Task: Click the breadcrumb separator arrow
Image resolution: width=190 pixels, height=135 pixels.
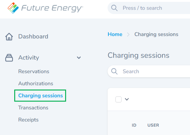Action: (x=128, y=34)
